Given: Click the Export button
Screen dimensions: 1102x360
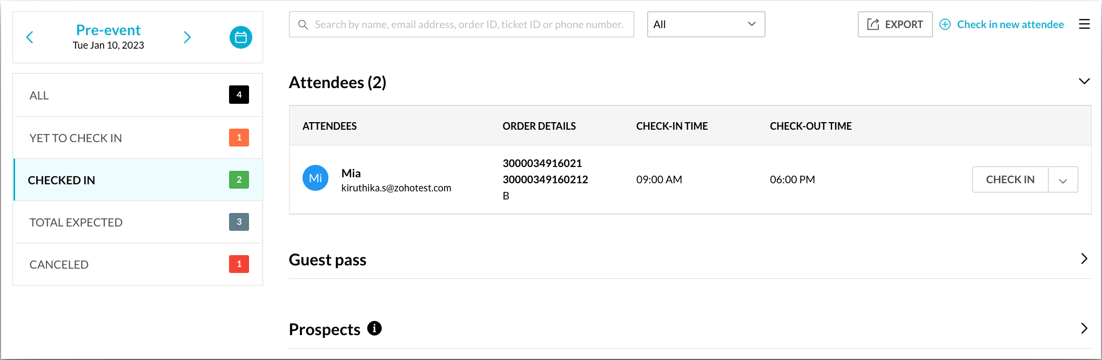Looking at the screenshot, I should 895,24.
